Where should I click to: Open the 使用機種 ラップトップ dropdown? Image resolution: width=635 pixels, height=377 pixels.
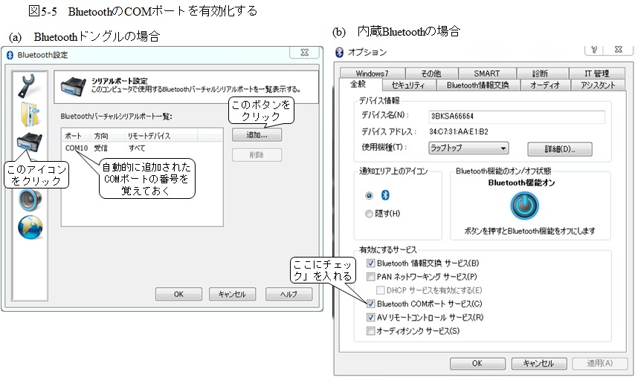click(x=468, y=148)
